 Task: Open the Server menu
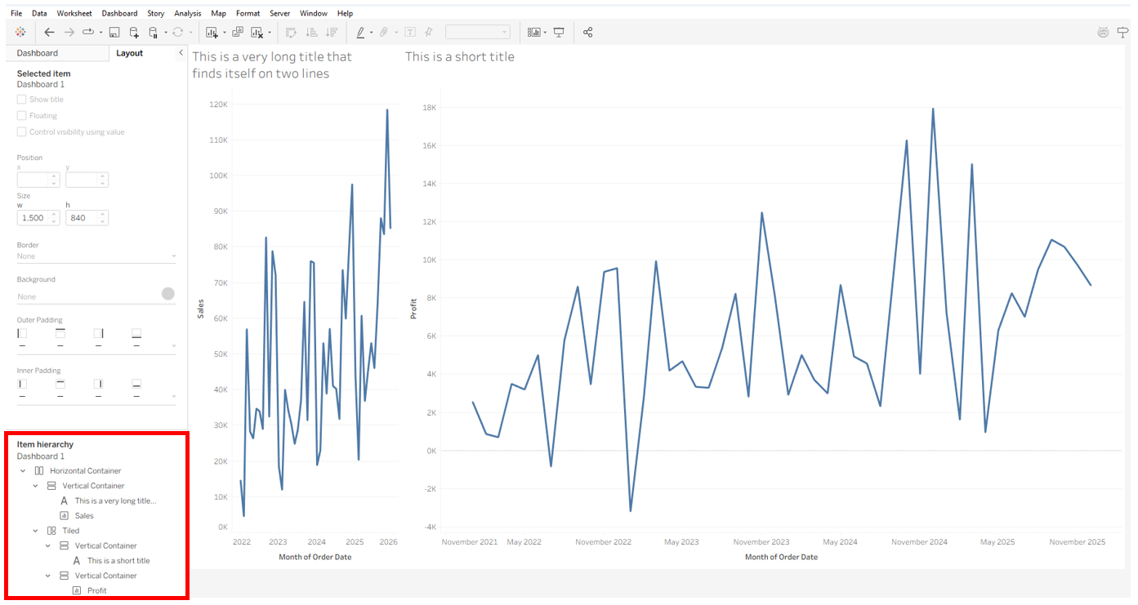coord(279,14)
